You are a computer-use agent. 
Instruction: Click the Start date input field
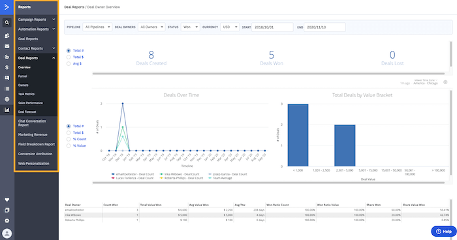[272, 27]
